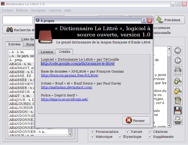
Task: Toggle the Nature checkbox
Action: pos(128,132)
